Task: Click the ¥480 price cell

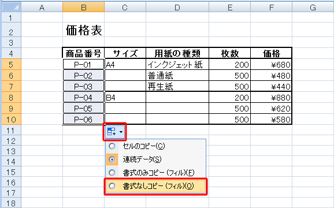Action: pyautogui.click(x=271, y=75)
